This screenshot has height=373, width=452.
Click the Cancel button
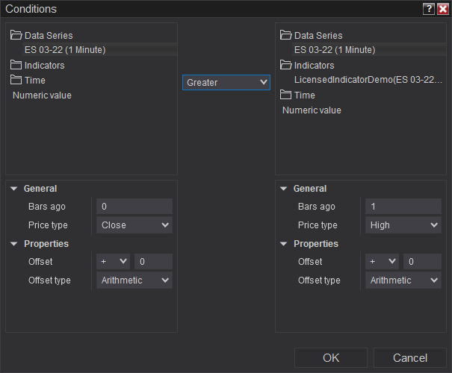pyautogui.click(x=410, y=358)
